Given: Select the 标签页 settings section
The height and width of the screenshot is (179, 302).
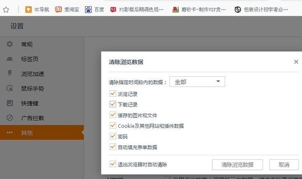Looking at the screenshot, I should pos(42,59).
